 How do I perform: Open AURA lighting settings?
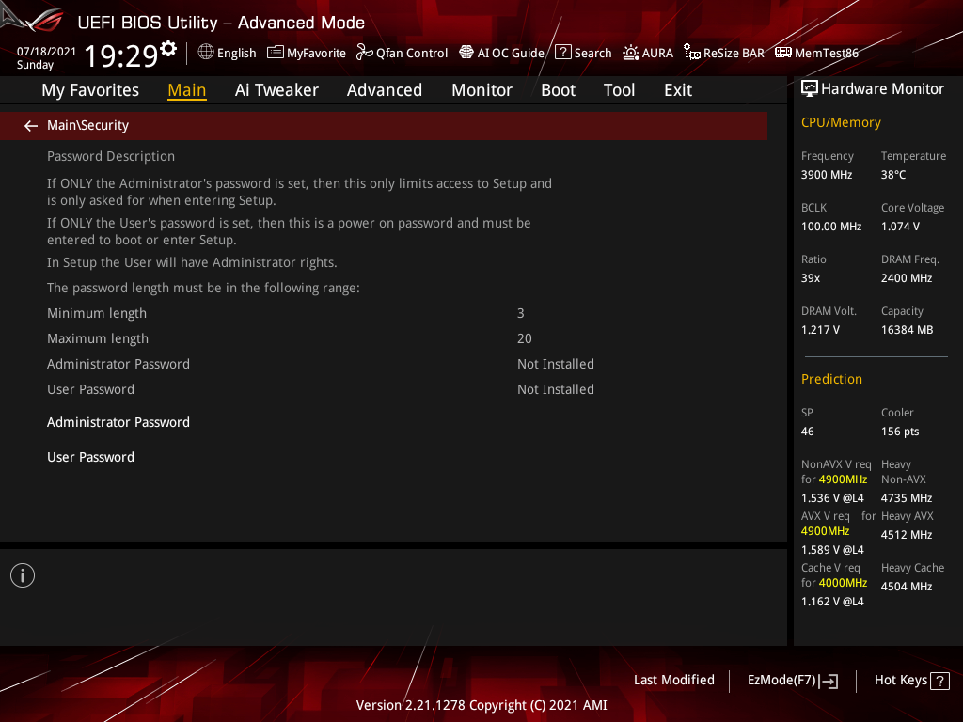648,53
